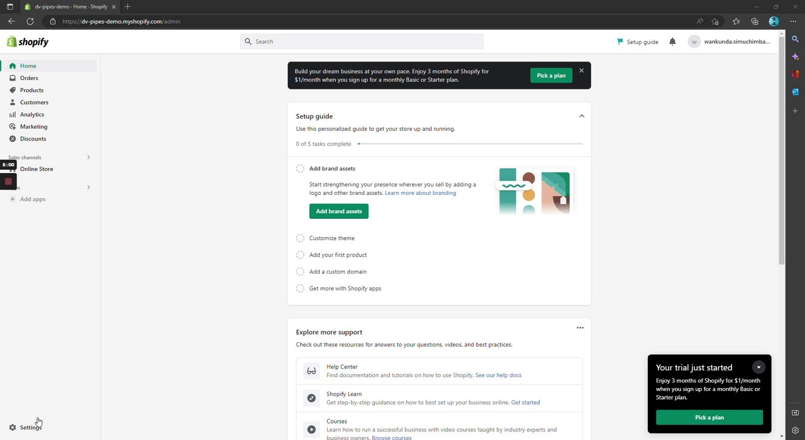Expand the Sales channels chevron
Image resolution: width=805 pixels, height=440 pixels.
(88, 157)
